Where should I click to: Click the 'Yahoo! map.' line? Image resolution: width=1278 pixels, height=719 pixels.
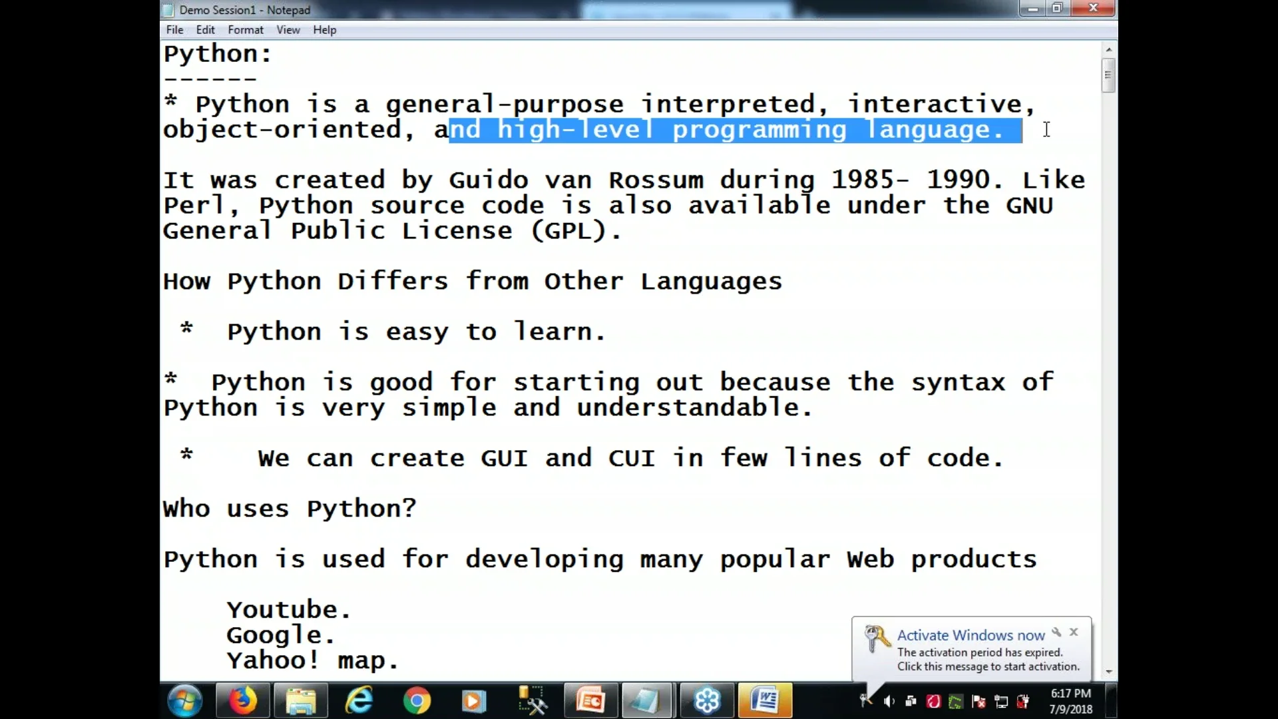click(313, 661)
